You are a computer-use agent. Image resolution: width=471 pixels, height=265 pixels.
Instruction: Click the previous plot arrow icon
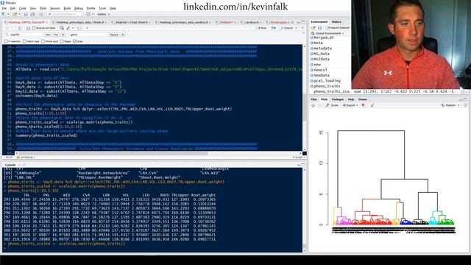(313, 105)
